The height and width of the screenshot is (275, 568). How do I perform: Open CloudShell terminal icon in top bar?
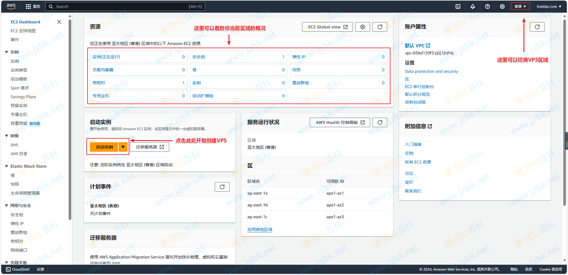pyautogui.click(x=458, y=7)
